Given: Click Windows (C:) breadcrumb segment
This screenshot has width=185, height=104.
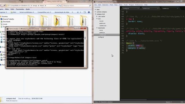Looking at the screenshot, I should pos(26,5).
